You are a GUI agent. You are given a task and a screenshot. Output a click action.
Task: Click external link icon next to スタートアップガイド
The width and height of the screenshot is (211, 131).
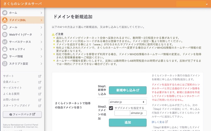39,106
